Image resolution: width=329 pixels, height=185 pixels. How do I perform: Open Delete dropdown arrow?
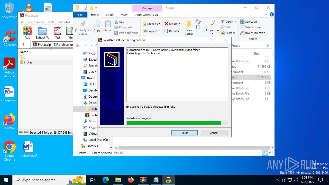point(179,24)
